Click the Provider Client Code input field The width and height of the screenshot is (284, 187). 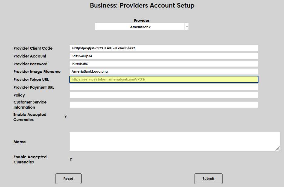(x=164, y=48)
